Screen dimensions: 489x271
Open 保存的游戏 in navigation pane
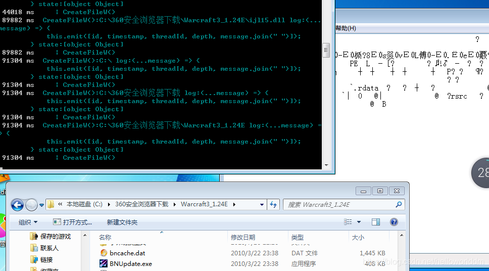[51, 236]
